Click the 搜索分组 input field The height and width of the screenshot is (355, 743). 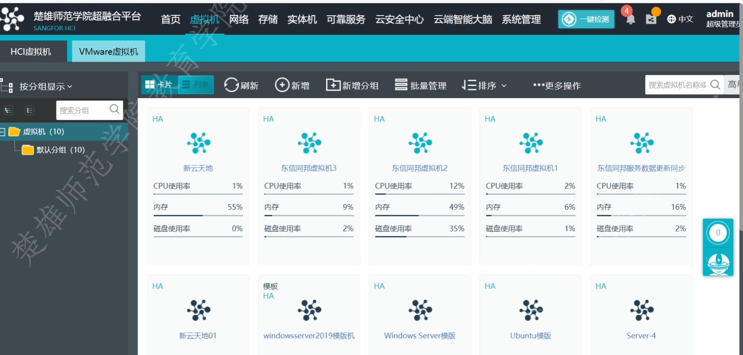[x=82, y=110]
